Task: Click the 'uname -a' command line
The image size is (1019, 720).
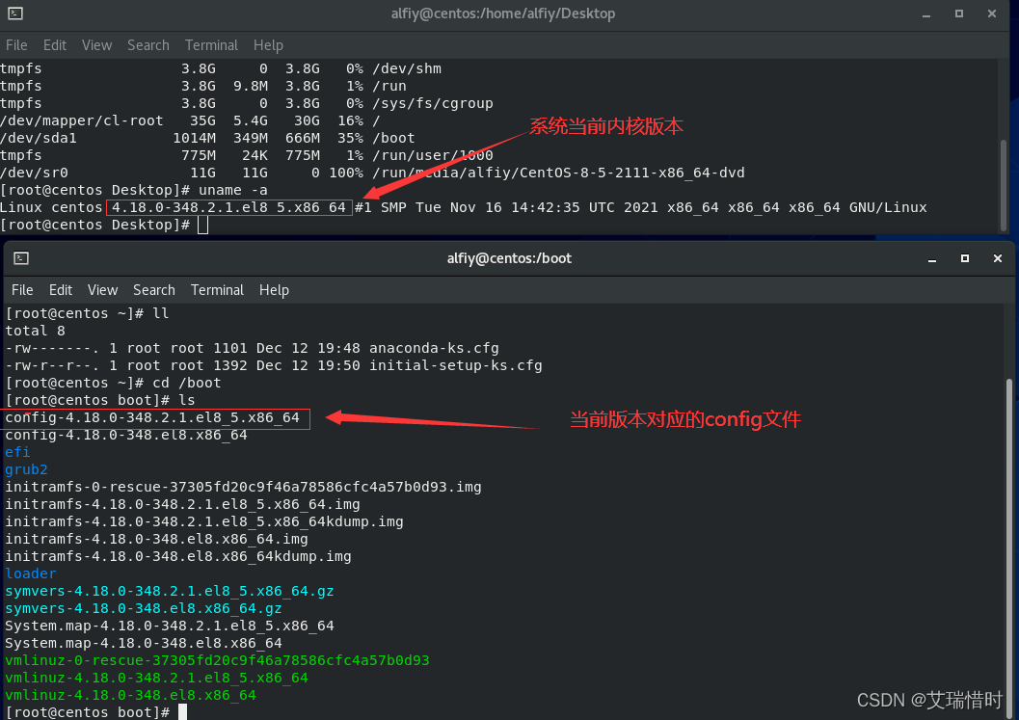Action: [134, 190]
